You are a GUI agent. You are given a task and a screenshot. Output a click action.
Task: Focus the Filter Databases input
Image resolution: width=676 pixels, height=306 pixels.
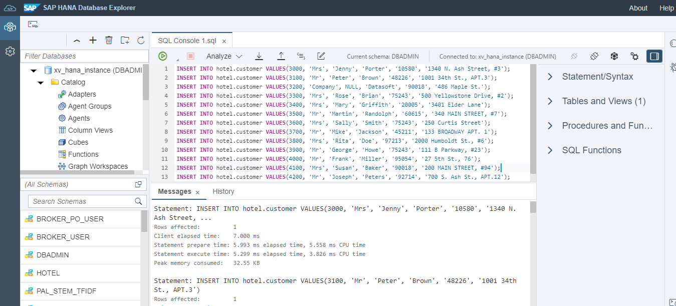[x=85, y=56]
